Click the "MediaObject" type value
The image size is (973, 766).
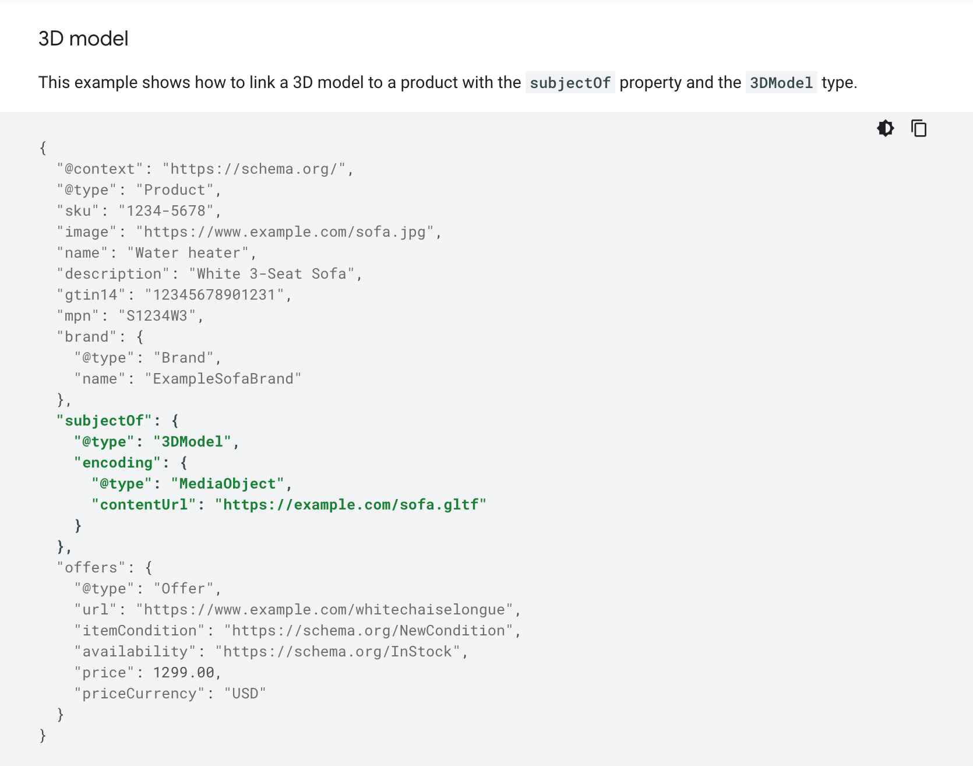coord(227,484)
